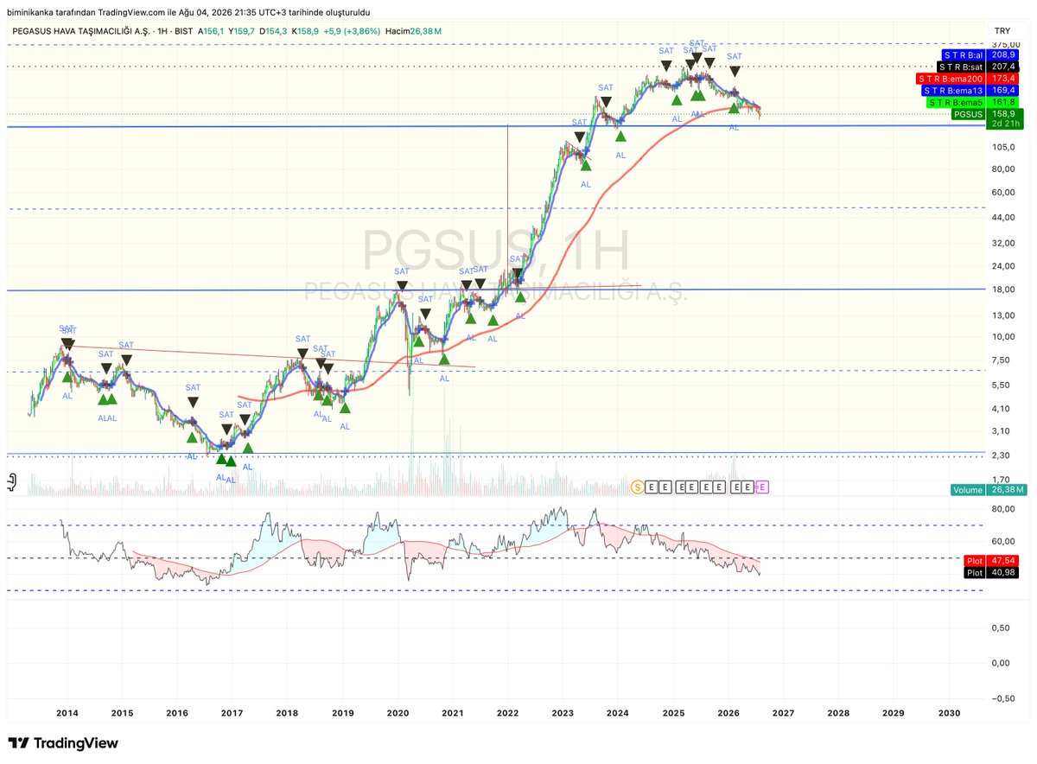This screenshot has height=764, width=1037.
Task: Click the black Plot 40,98 label
Action: coord(993,572)
